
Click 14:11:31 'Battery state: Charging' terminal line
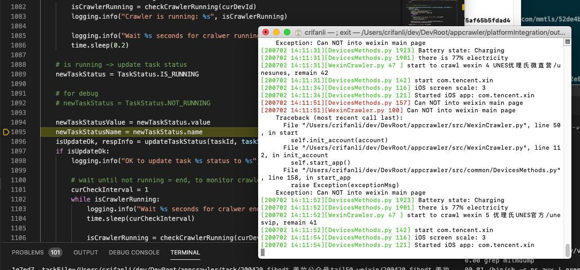382,50
